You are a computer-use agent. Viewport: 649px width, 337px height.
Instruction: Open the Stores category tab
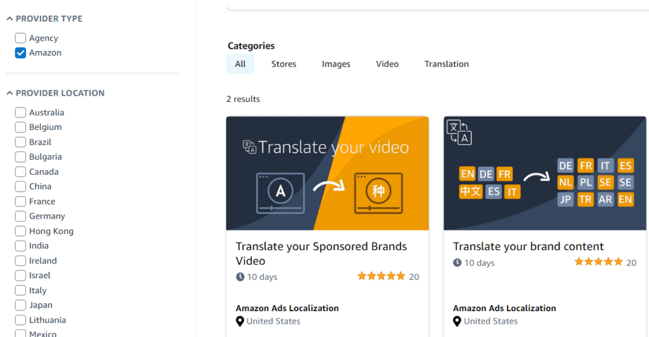[284, 64]
